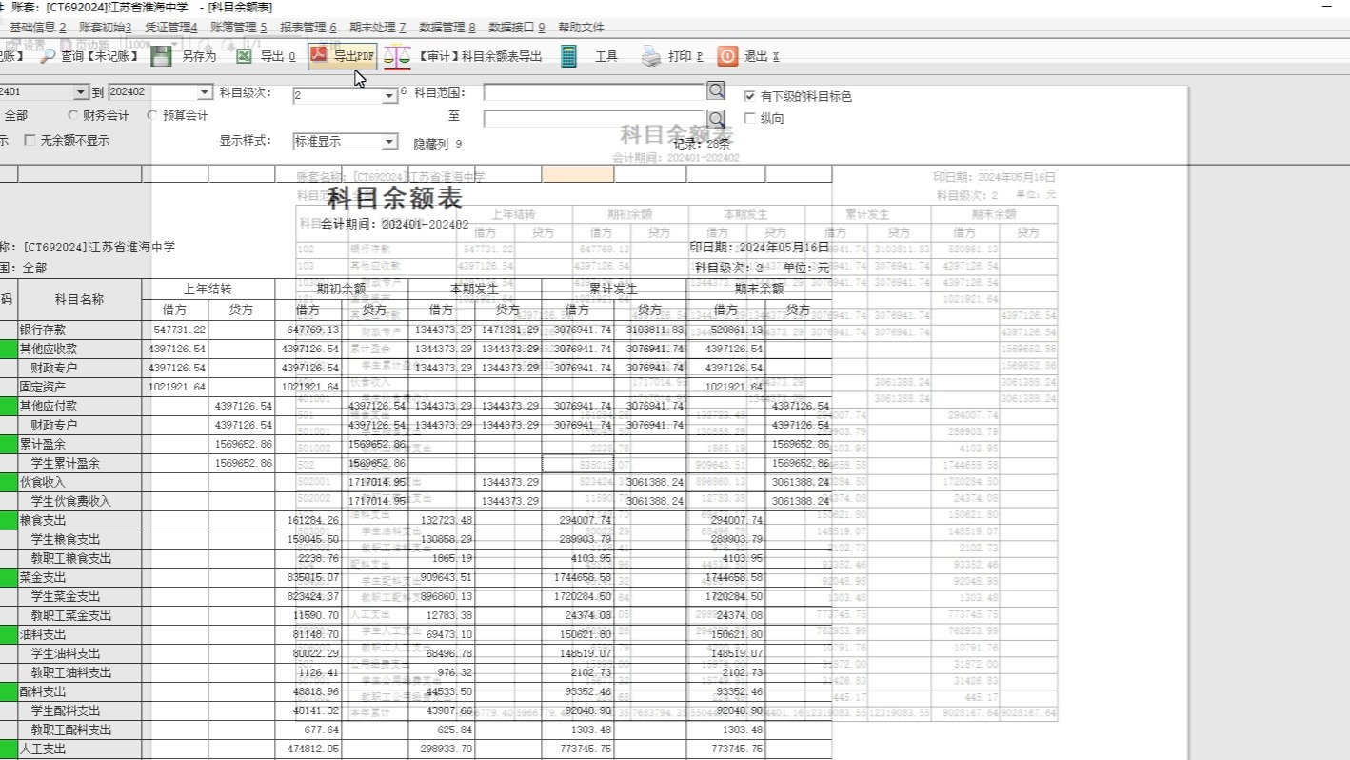The height and width of the screenshot is (760, 1350).
Task: Select the 粮食支出 row name
Action: 43,520
